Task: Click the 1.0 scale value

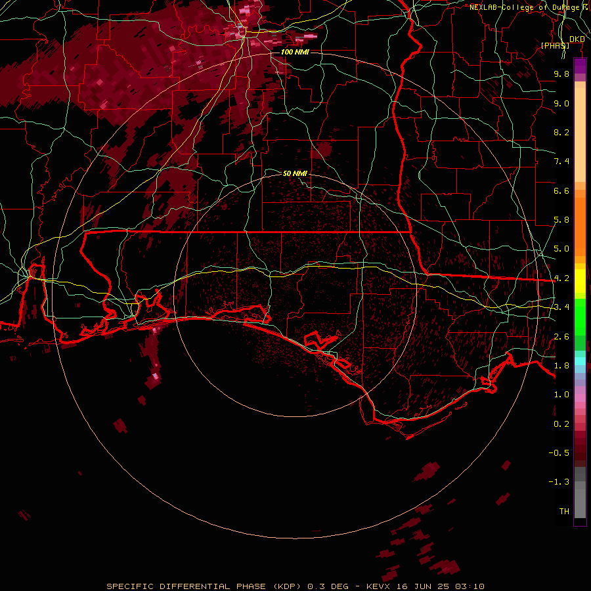Action: point(561,395)
